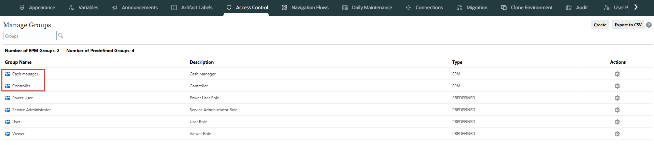Go to the Artifact Labels tab
Screen dimensions: 654x145
[192, 8]
